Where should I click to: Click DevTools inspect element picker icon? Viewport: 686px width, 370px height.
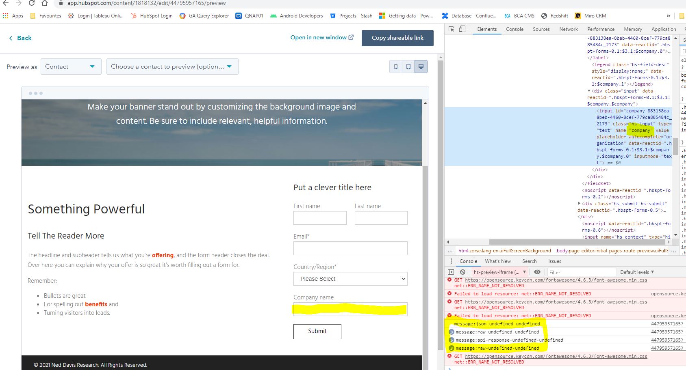tap(451, 29)
